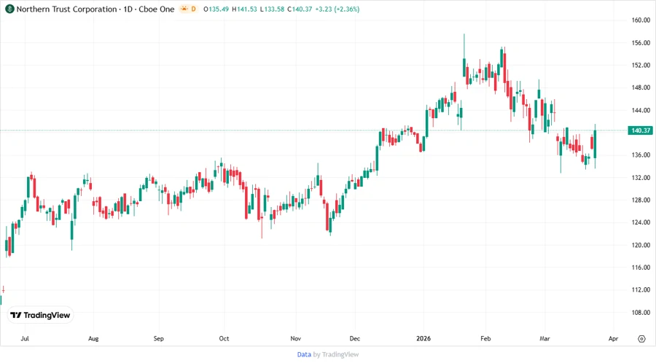Click the open value O135.49
The height and width of the screenshot is (363, 656).
point(216,9)
